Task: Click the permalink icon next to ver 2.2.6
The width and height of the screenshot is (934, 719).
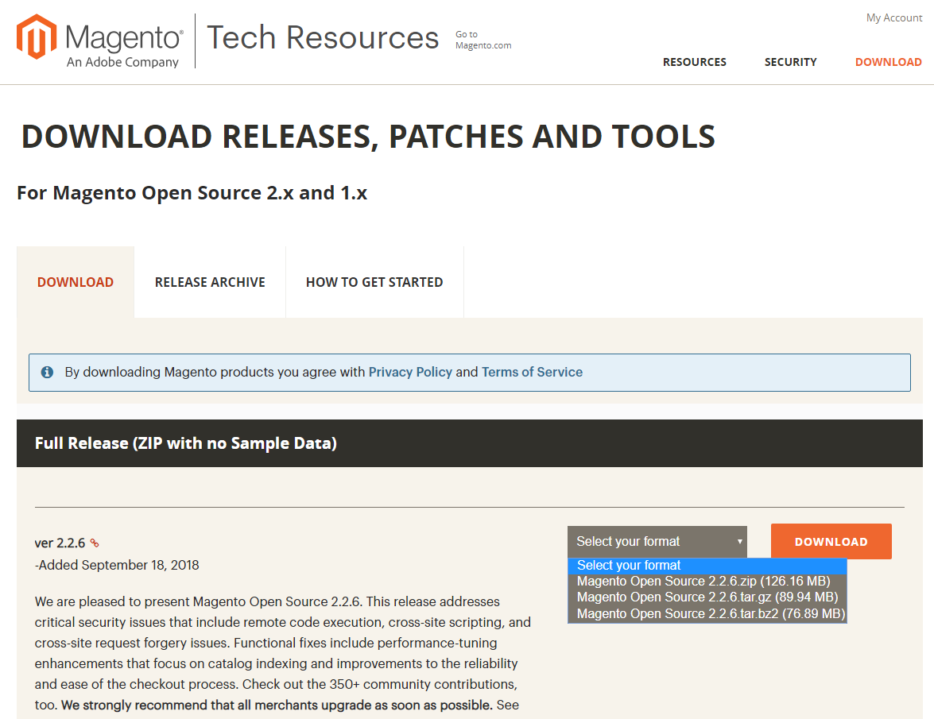Action: tap(94, 543)
